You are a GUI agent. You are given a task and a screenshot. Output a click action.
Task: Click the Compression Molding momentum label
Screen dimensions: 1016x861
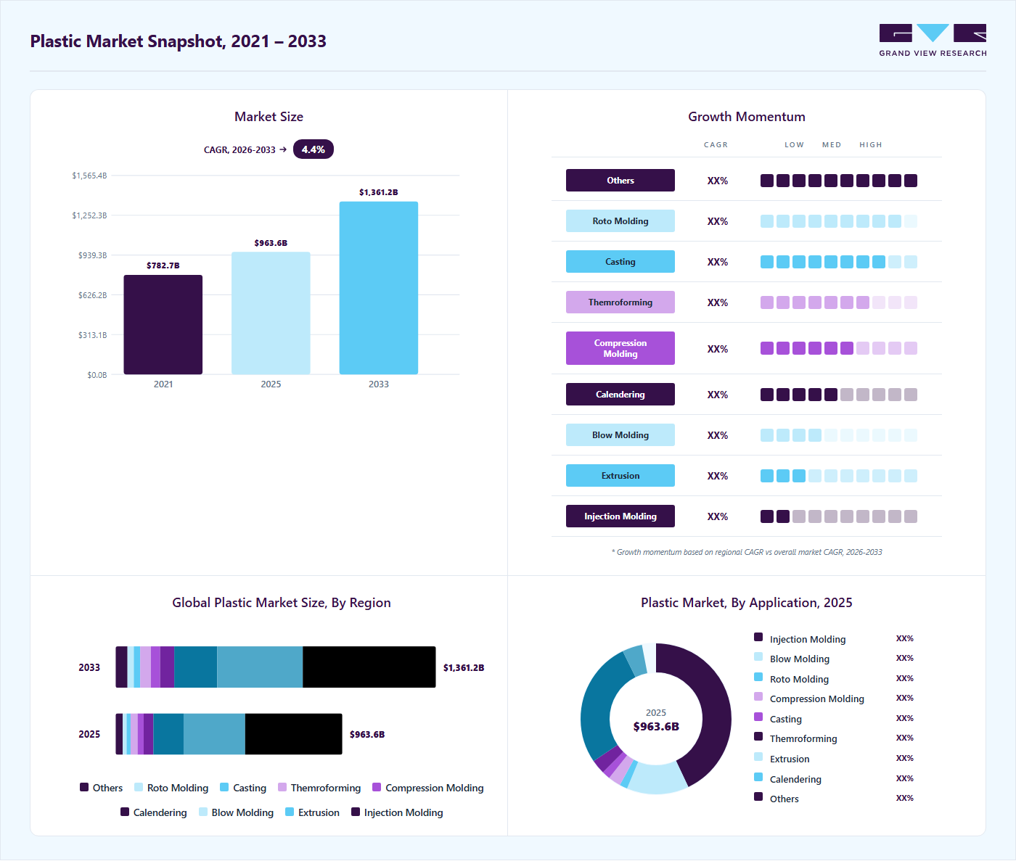pyautogui.click(x=620, y=348)
